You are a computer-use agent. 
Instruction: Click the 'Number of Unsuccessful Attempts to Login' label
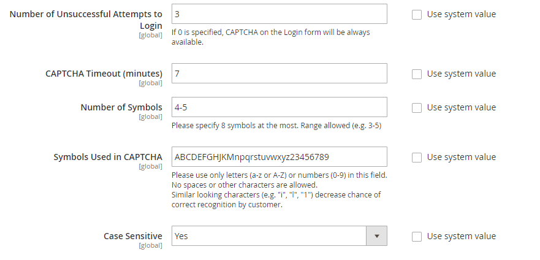click(86, 20)
